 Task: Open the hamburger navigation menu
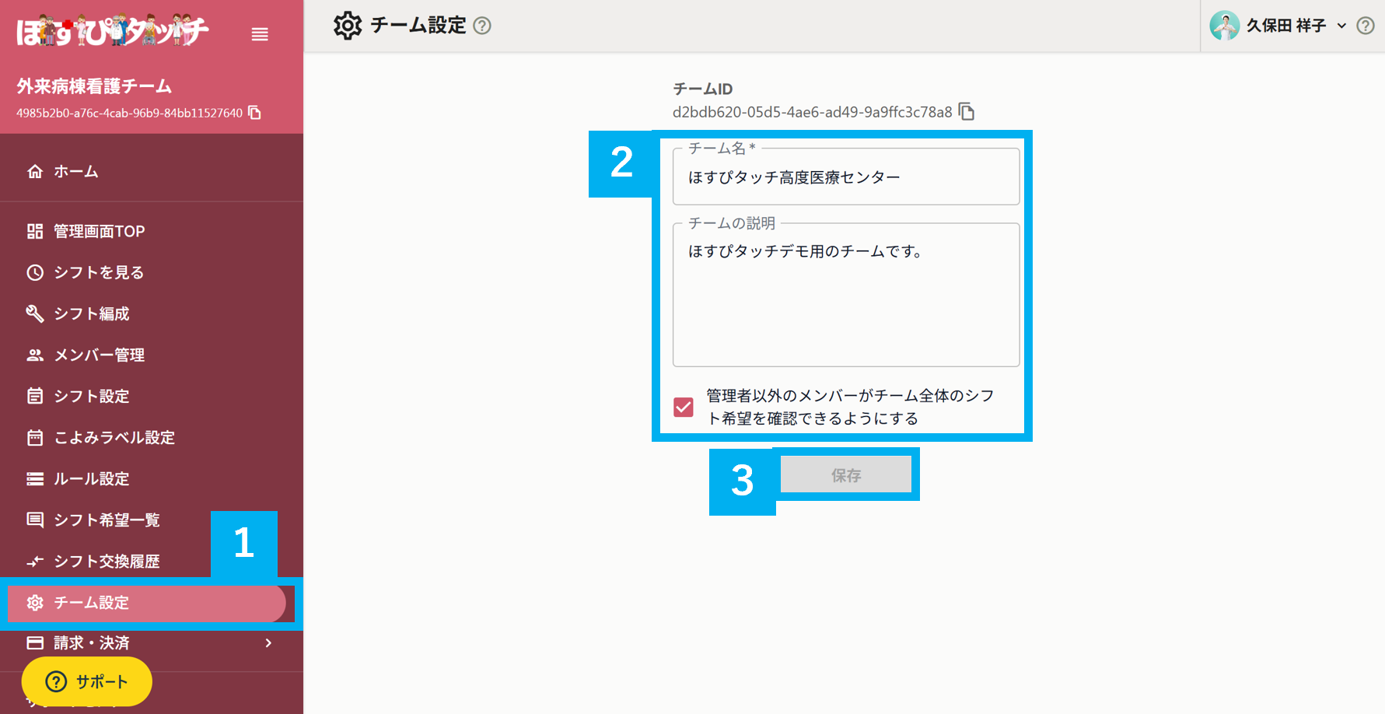(260, 34)
